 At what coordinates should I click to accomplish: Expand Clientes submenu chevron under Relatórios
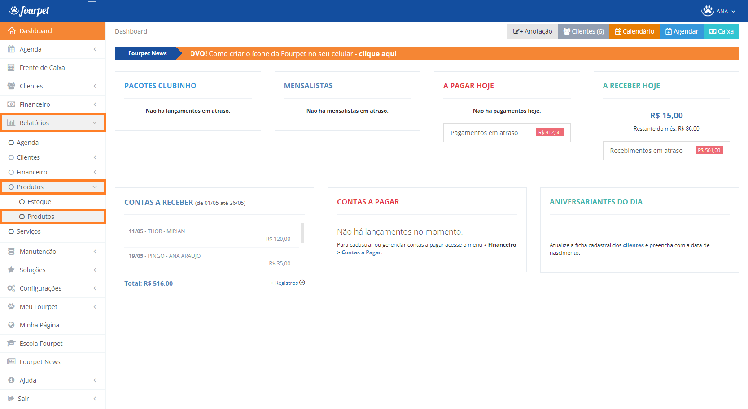(95, 157)
